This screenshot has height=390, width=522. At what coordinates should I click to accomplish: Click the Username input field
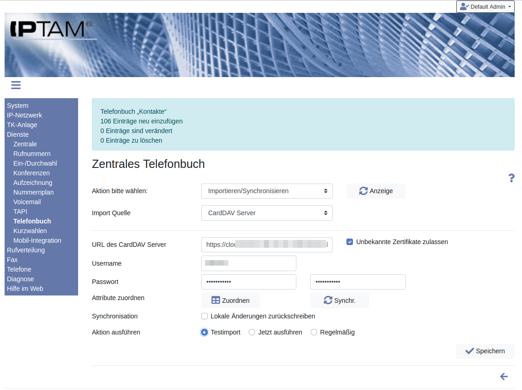point(249,263)
